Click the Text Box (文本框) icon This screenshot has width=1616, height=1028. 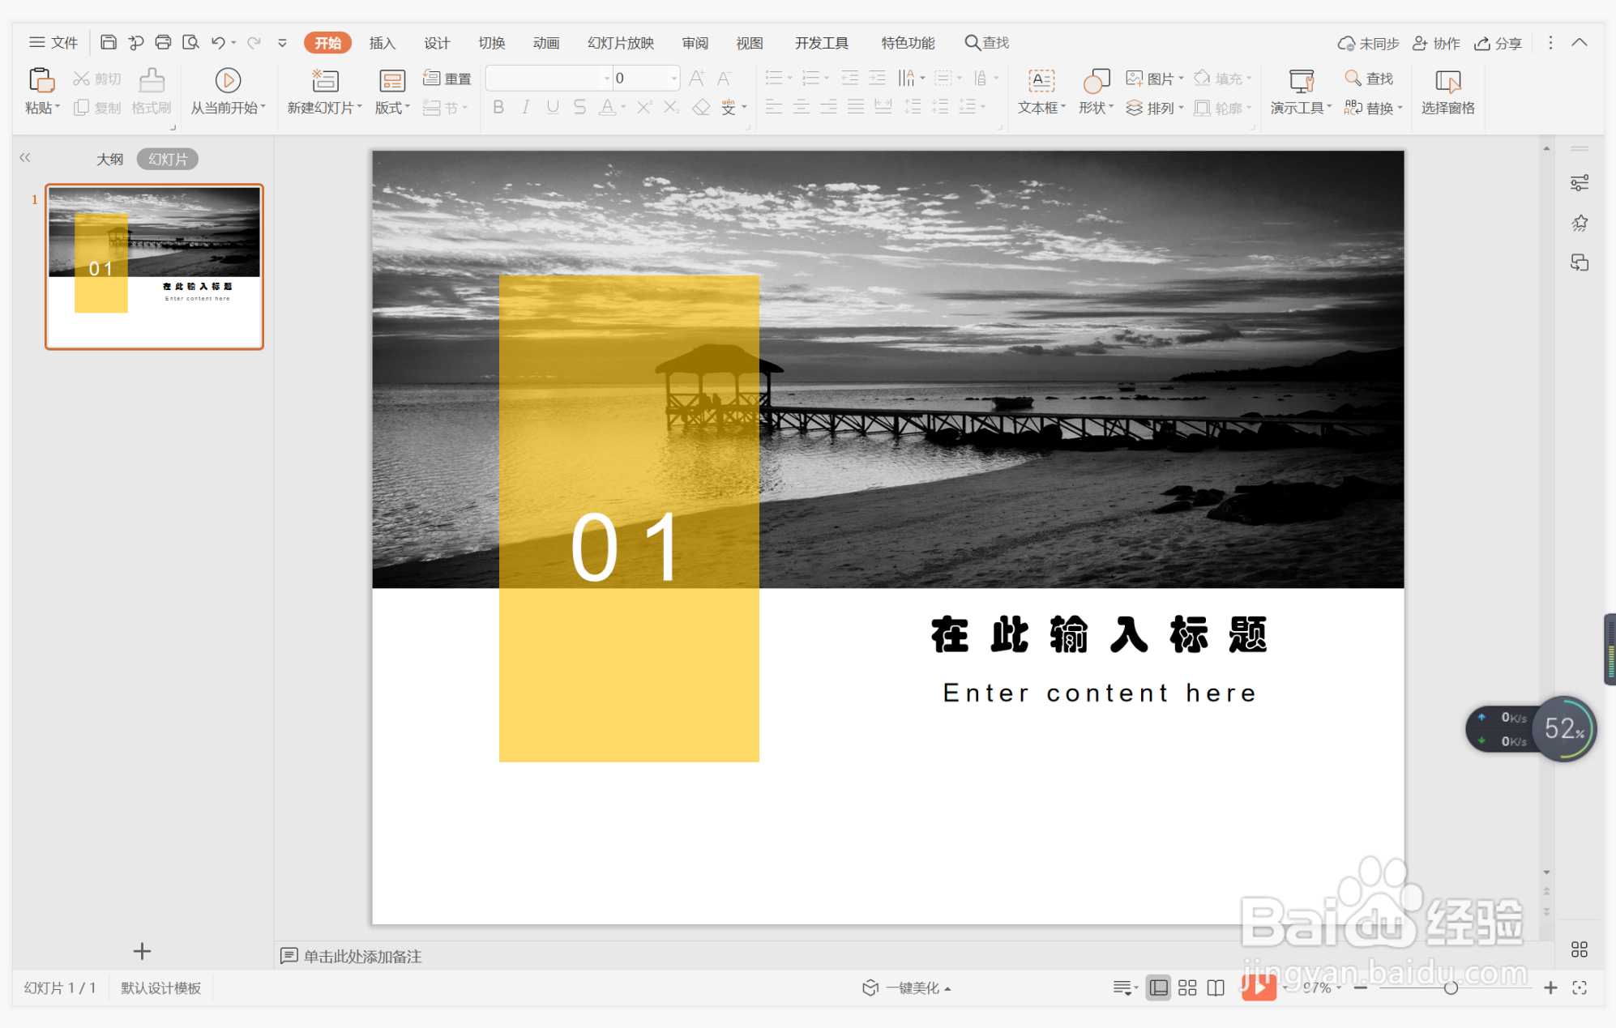(x=1041, y=81)
